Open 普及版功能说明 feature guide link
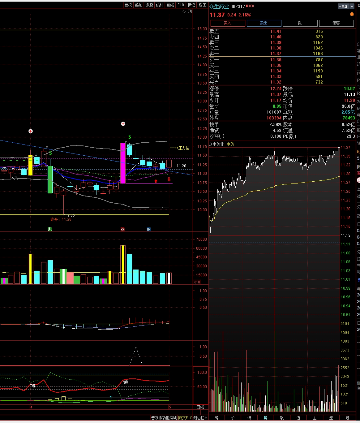Screen dimensions: 360x423 164,418
